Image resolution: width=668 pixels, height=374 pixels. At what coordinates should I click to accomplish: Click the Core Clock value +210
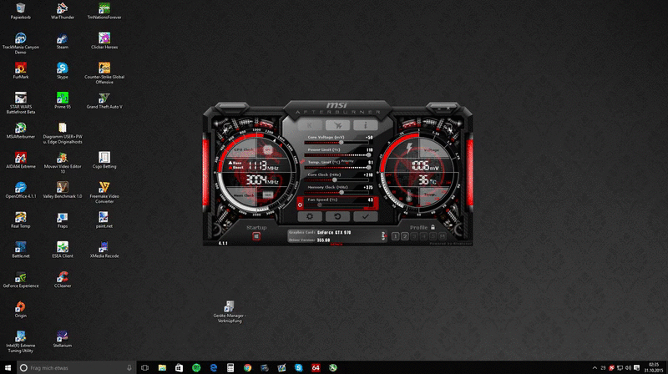click(368, 175)
